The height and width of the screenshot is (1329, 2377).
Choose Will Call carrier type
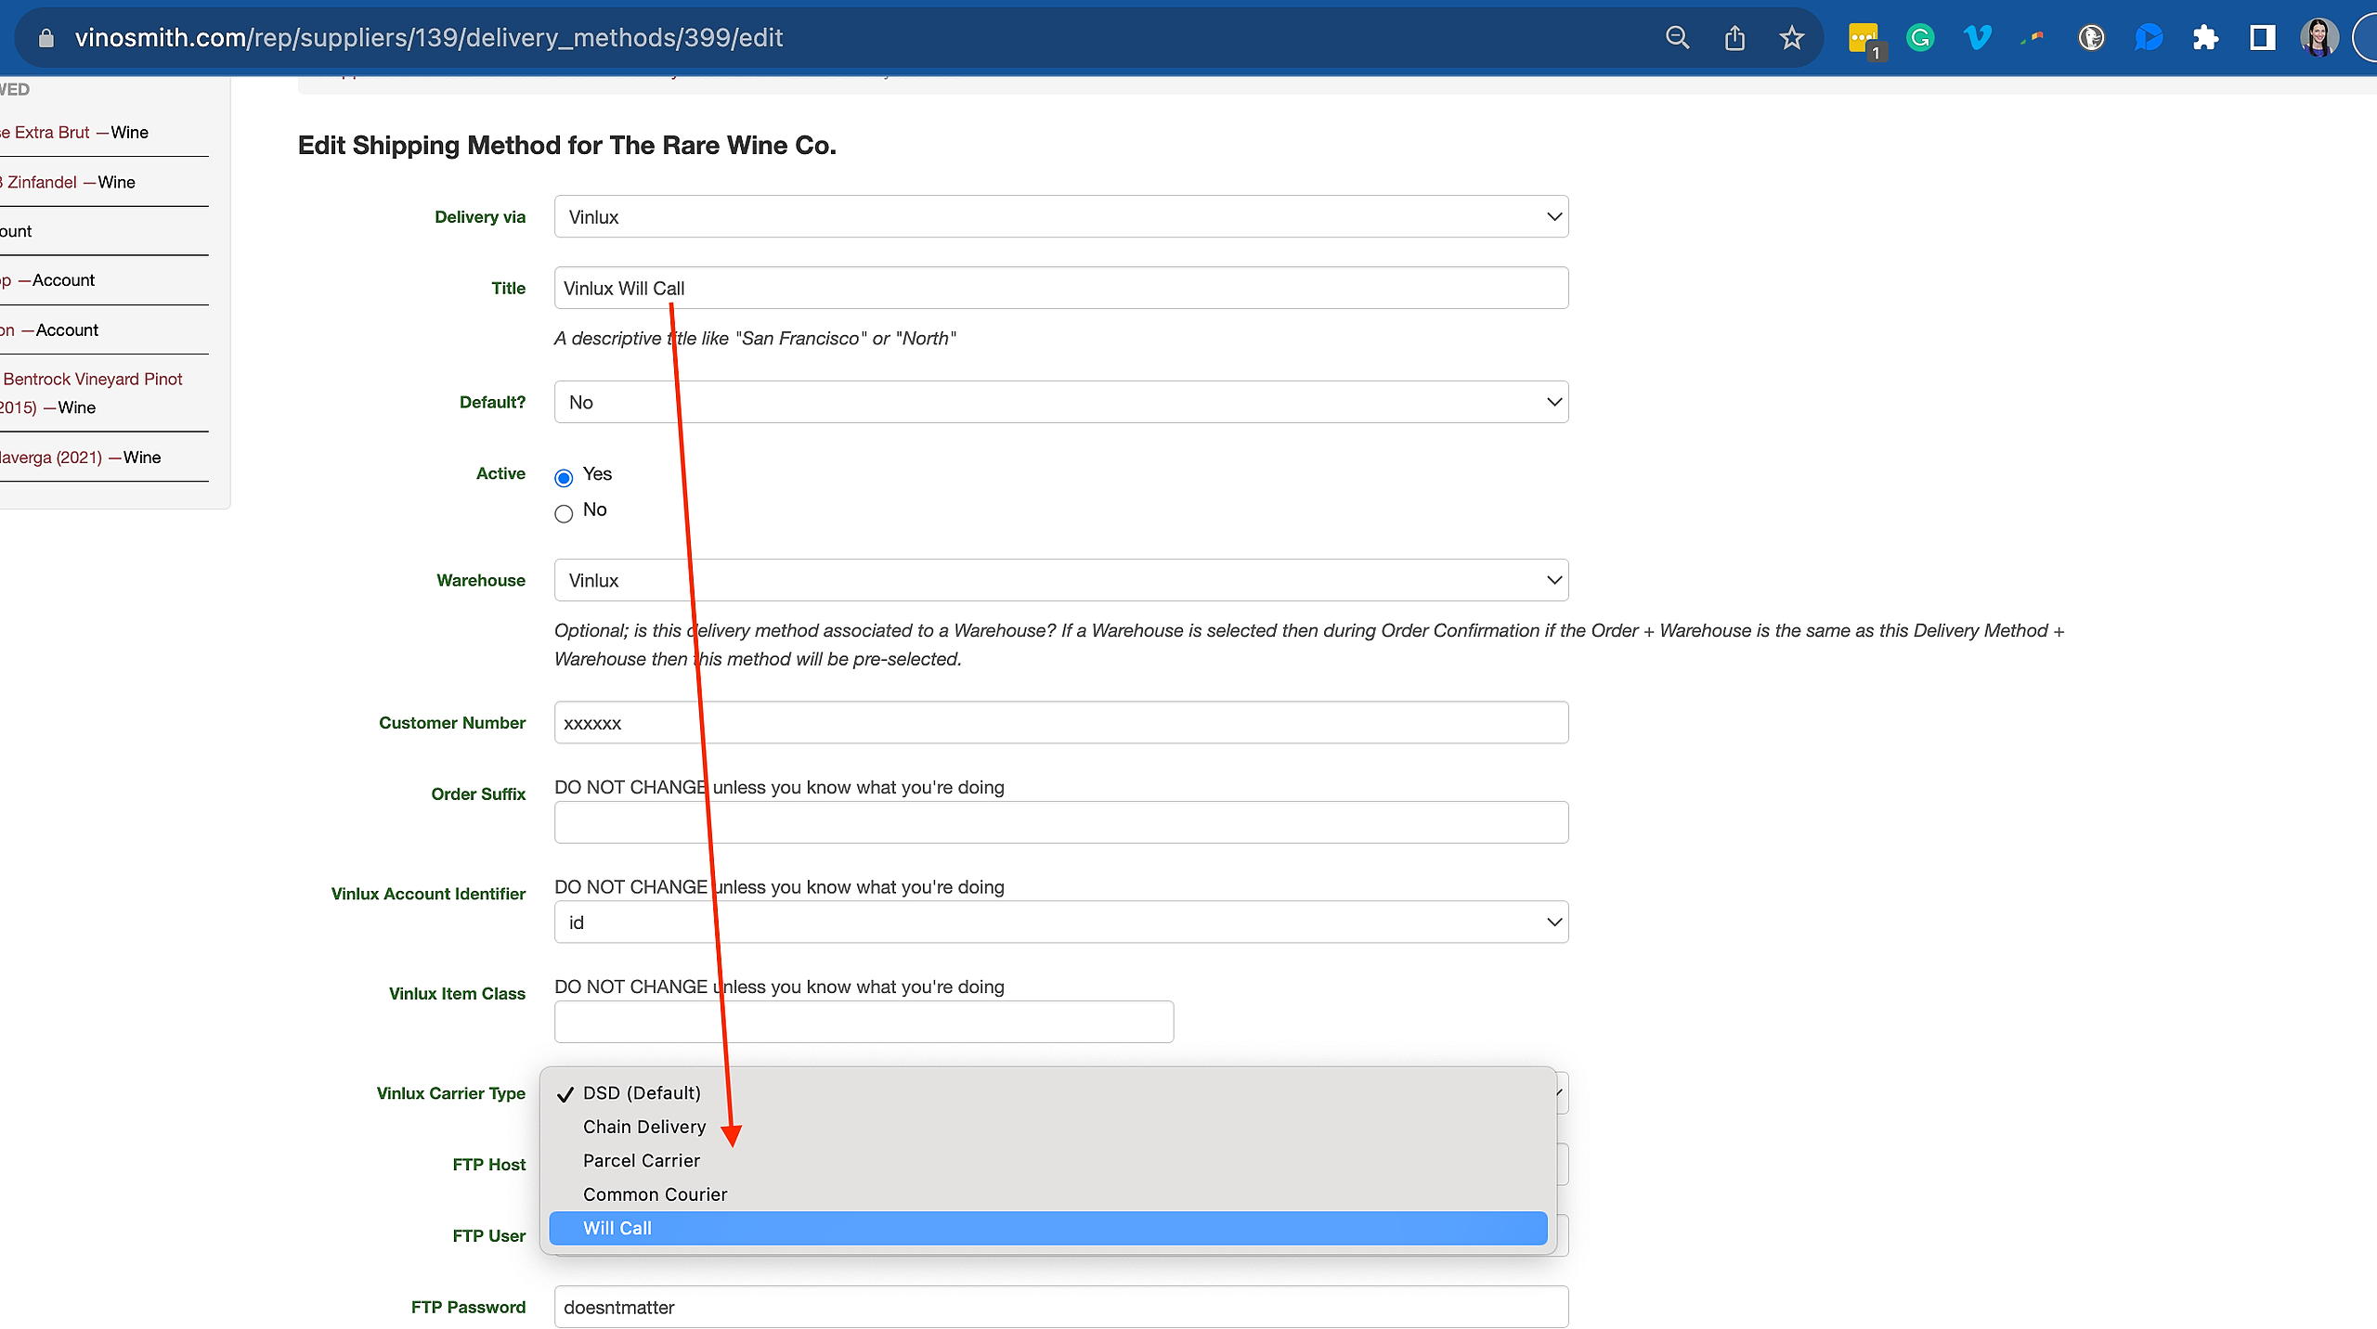[x=1048, y=1228]
